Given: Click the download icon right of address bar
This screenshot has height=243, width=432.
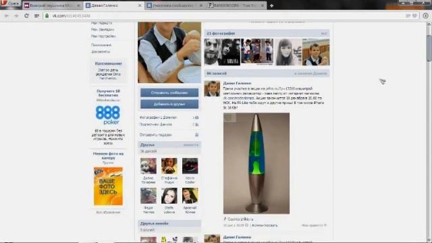Looking at the screenshot, I should 426,16.
